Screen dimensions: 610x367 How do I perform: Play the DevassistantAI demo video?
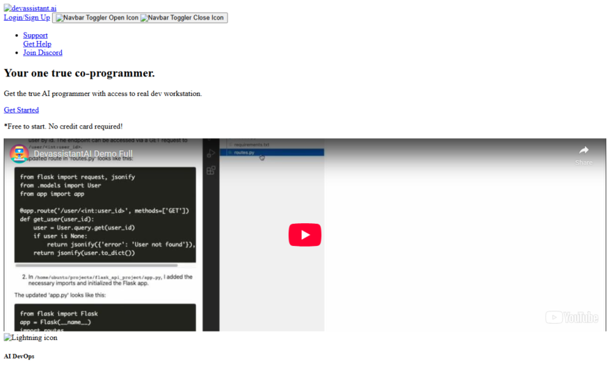pos(305,235)
